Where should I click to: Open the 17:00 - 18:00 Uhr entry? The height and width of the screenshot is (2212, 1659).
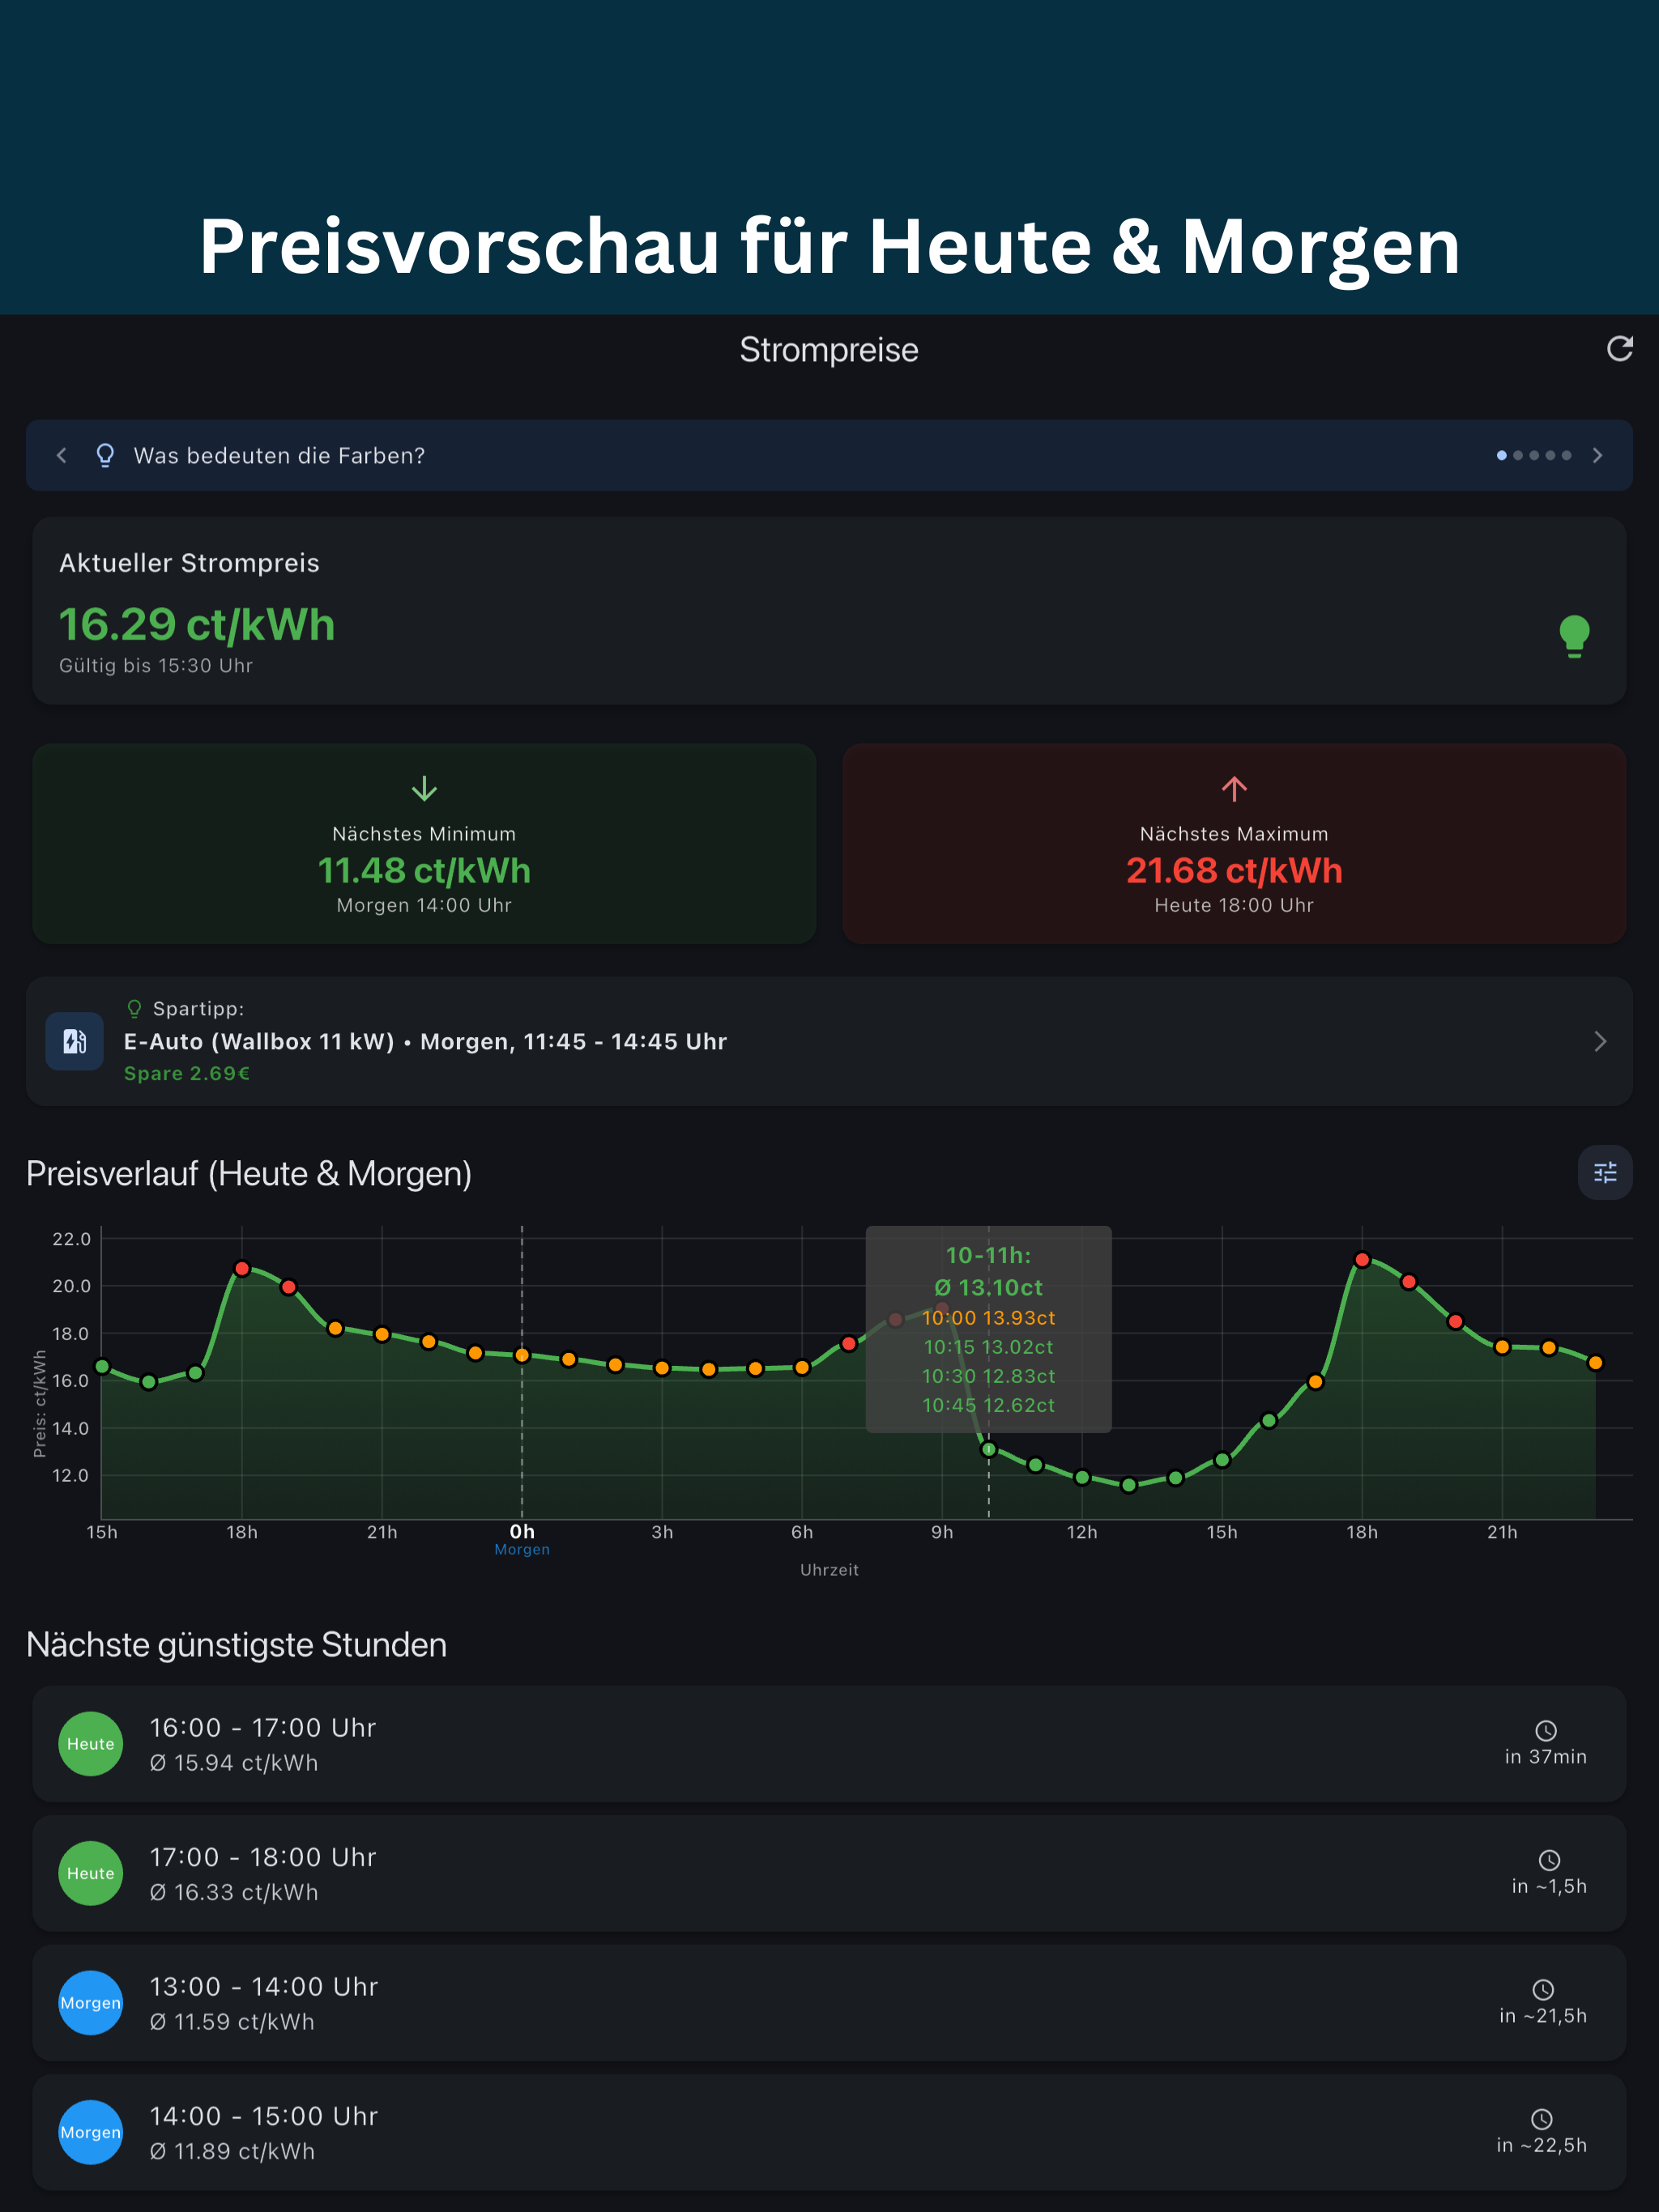click(829, 1873)
